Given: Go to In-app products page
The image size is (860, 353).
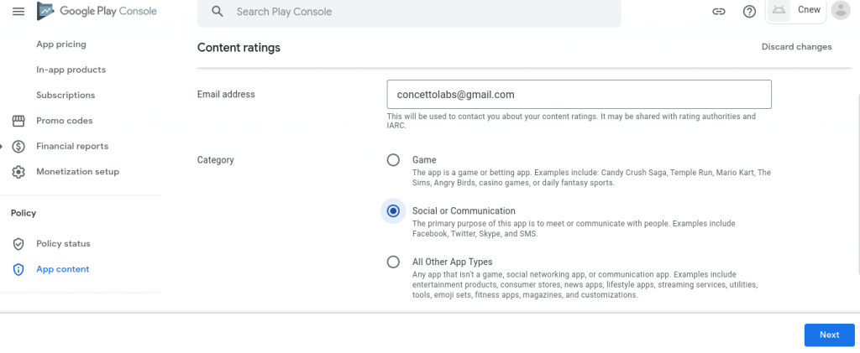Looking at the screenshot, I should pos(71,70).
